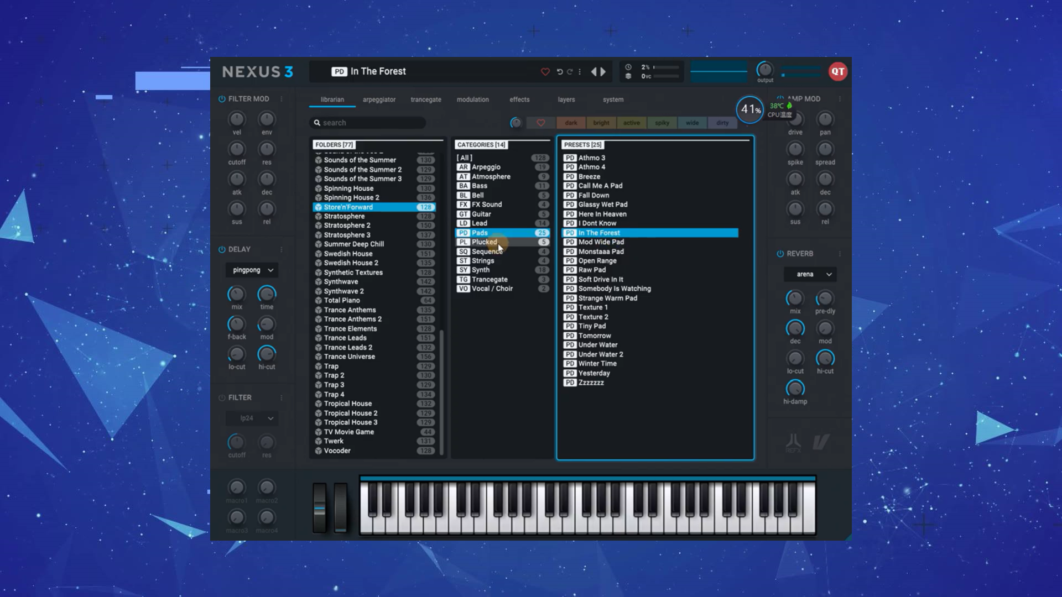The height and width of the screenshot is (597, 1062).
Task: Go to previous preset with left arrow
Action: pyautogui.click(x=594, y=72)
